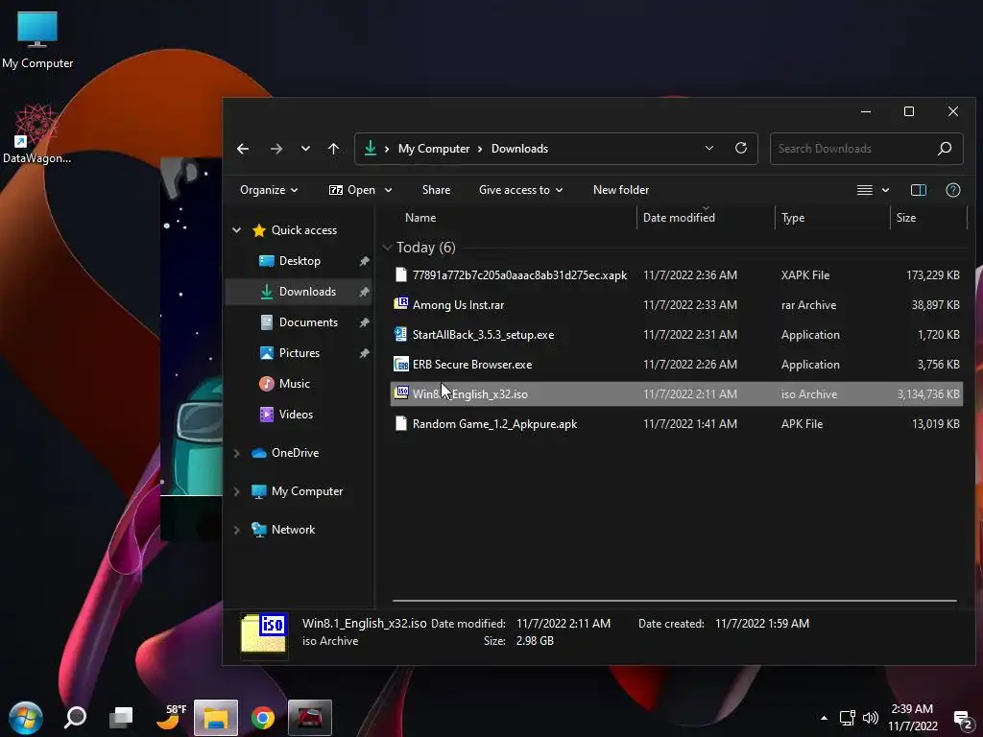Screen dimensions: 983x737
Task: Open the weather widget showing 58°F
Action: tap(171, 717)
